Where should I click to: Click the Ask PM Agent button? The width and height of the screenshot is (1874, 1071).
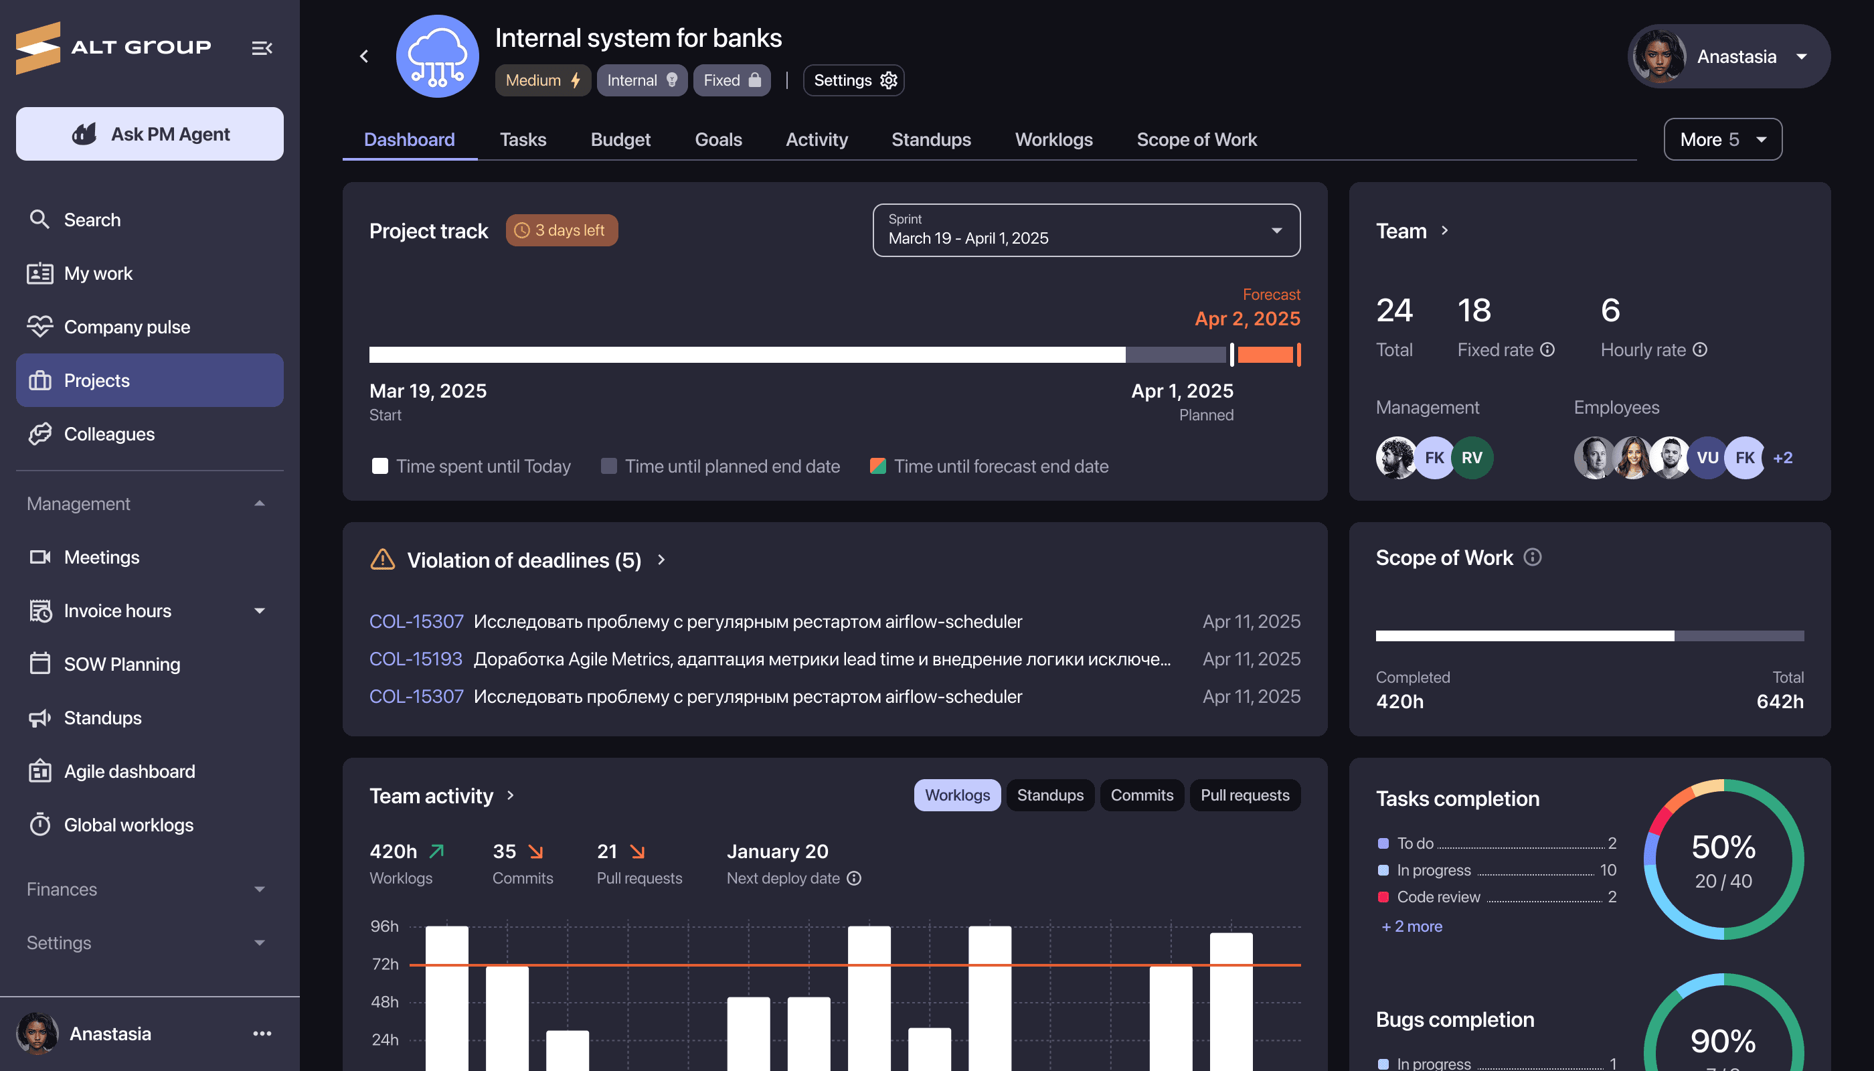tap(150, 134)
